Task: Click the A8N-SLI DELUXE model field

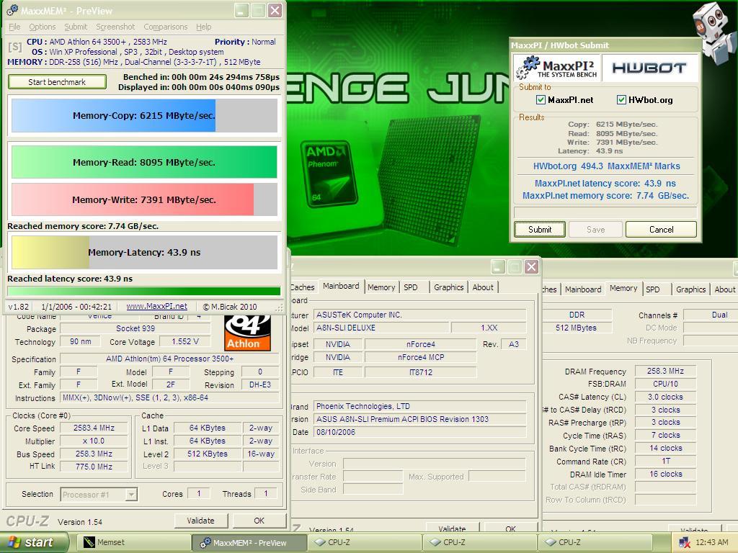Action: click(381, 328)
